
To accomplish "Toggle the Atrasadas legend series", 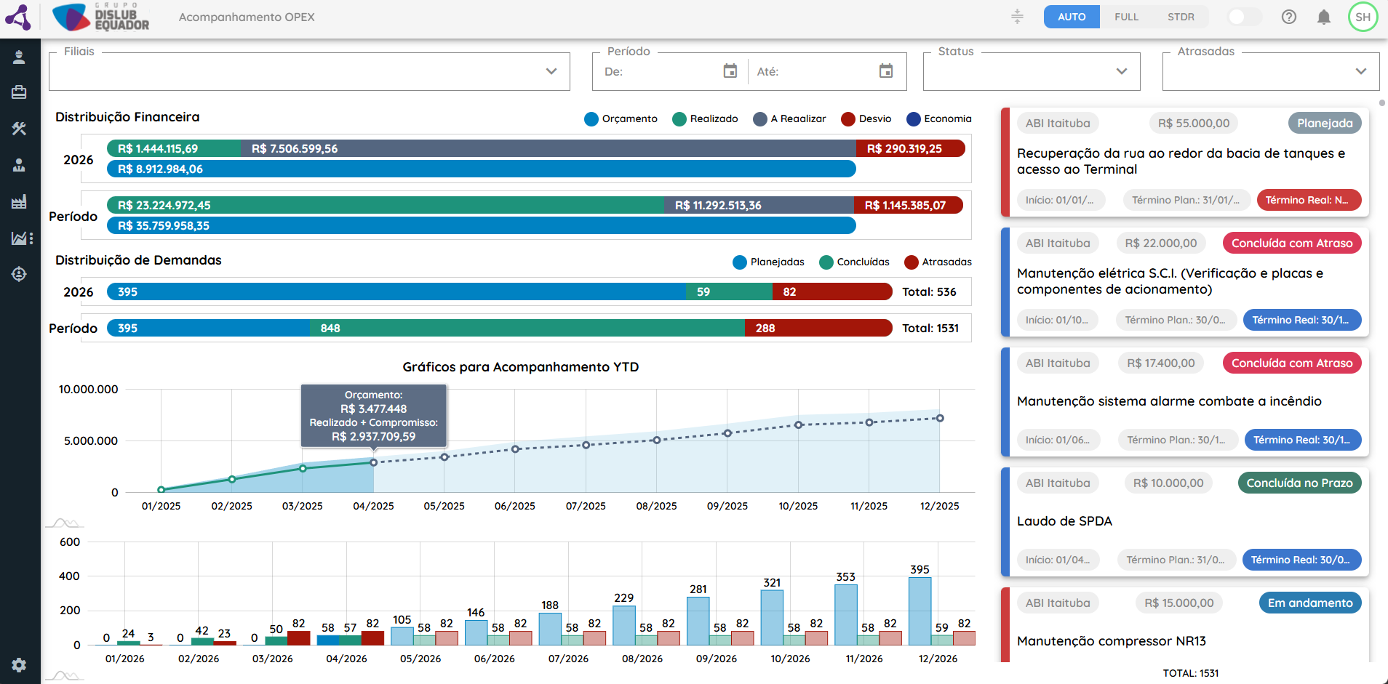I will [938, 262].
